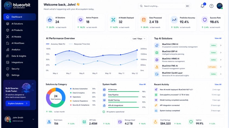Open AI Solutions in the sidebar
The height and width of the screenshot is (128, 229).
(x=19, y=24)
